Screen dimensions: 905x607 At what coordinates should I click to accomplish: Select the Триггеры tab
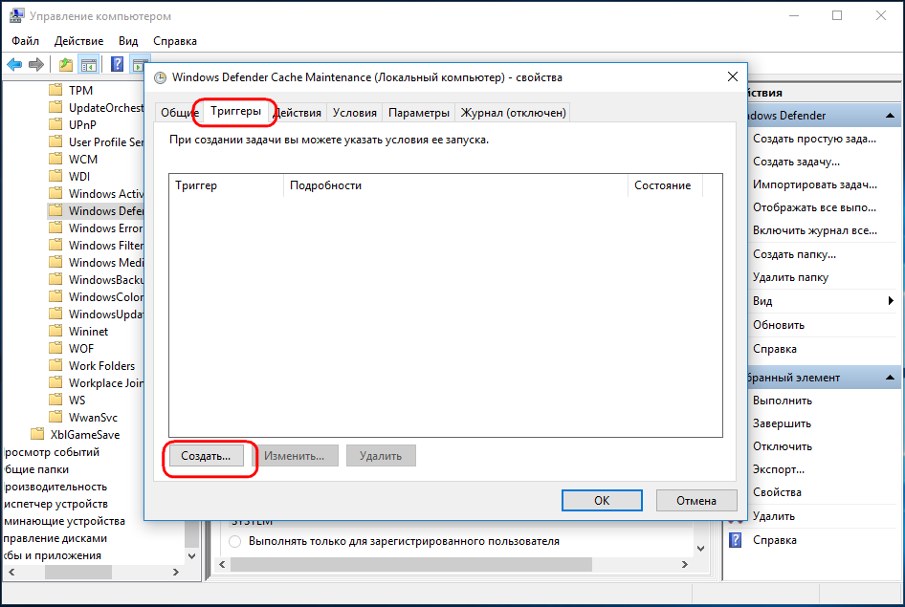(x=235, y=111)
